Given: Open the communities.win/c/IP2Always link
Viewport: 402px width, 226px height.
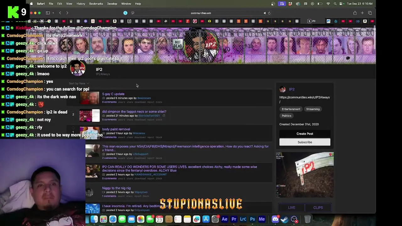Looking at the screenshot, I should 304,99.
